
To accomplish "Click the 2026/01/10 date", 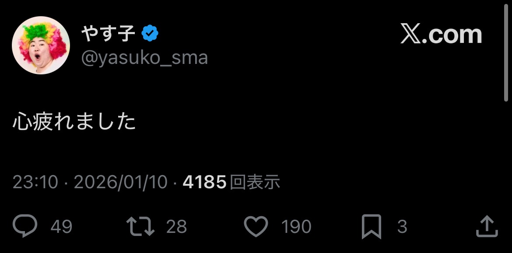I will (x=120, y=182).
